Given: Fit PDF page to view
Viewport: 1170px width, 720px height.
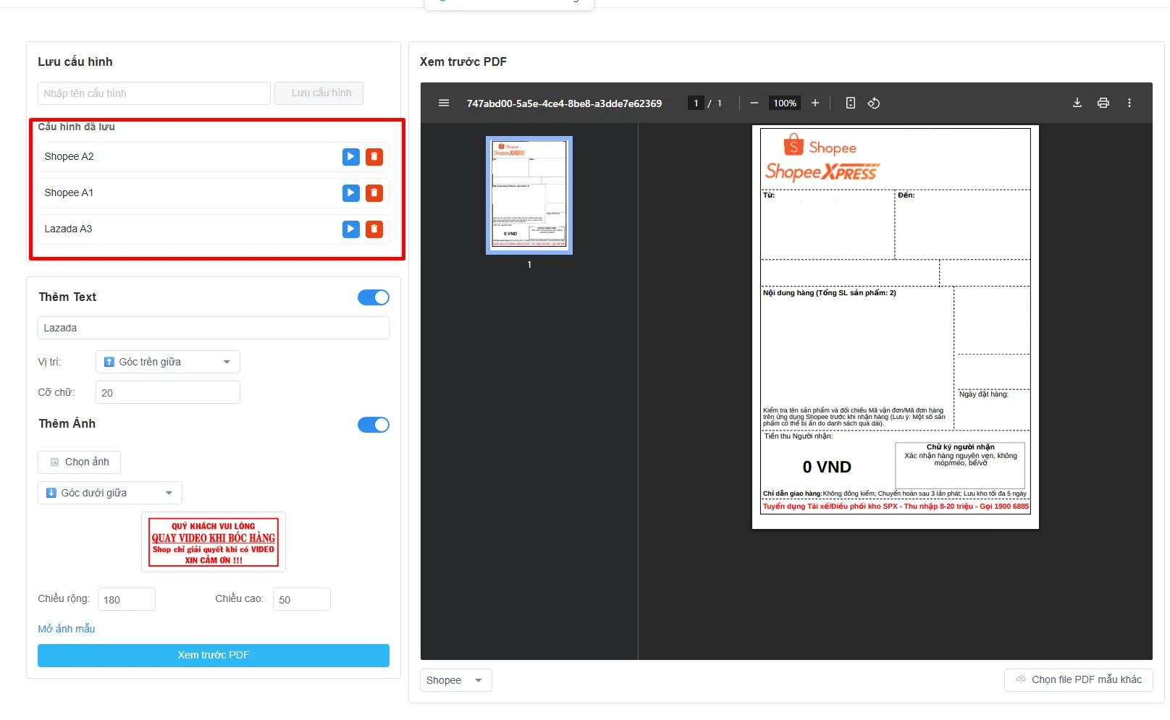Looking at the screenshot, I should 851,103.
